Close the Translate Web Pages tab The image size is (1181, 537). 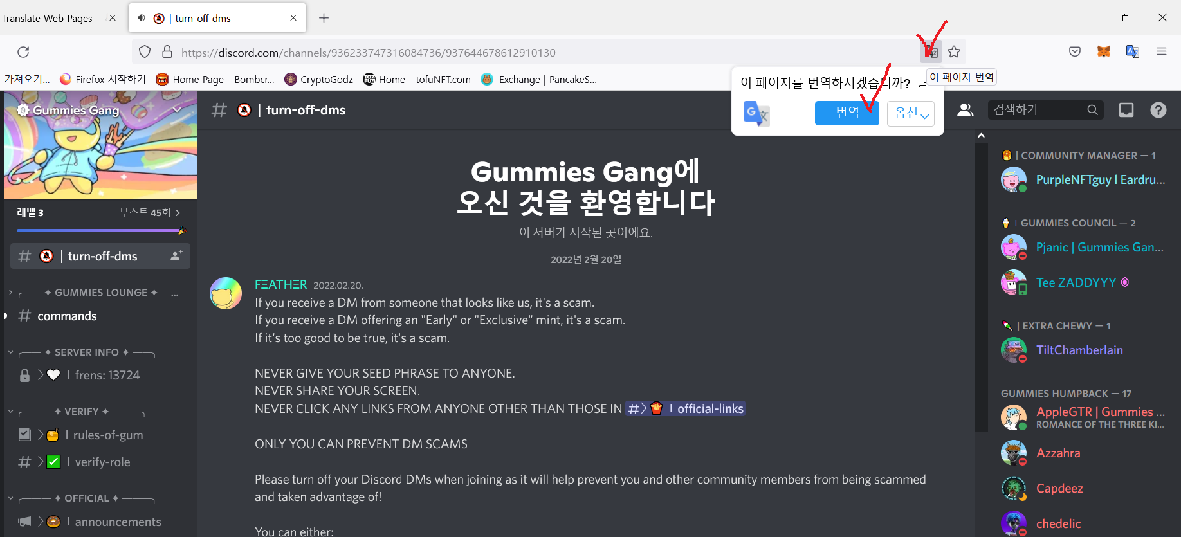pos(113,18)
